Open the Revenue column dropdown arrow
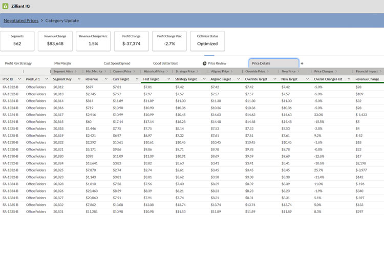Image resolution: width=384 pixels, height=256 pixels. coord(106,79)
